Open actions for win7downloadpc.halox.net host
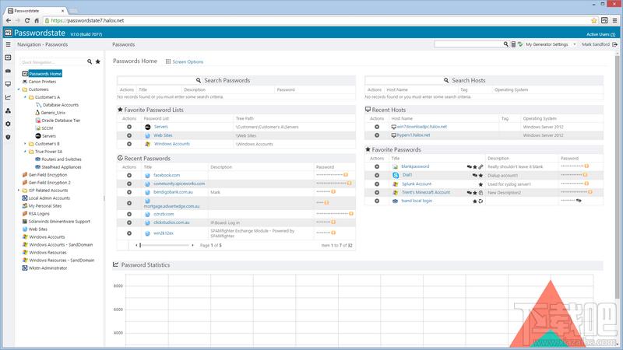 (377, 127)
